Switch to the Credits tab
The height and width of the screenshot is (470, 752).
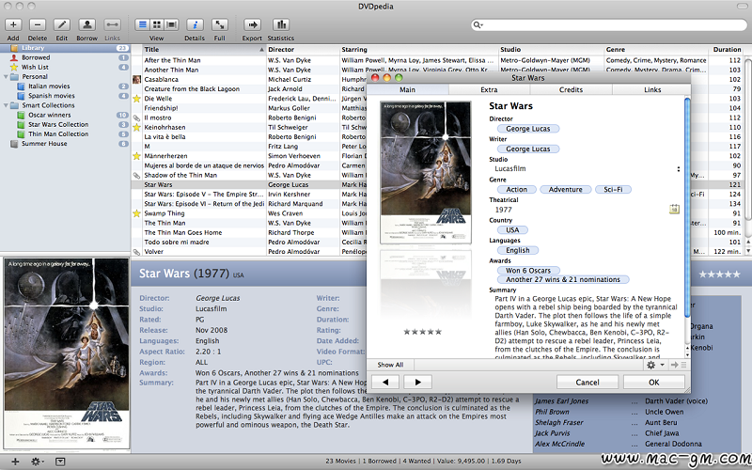click(571, 89)
